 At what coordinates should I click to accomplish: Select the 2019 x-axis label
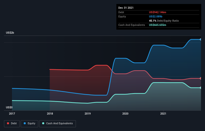pos(88,114)
